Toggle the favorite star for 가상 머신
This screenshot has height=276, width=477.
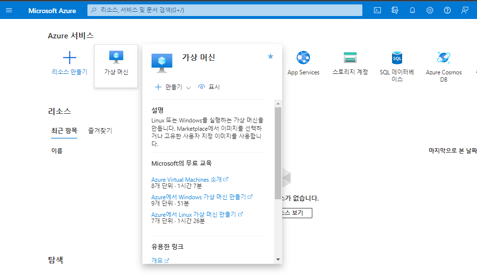click(x=271, y=56)
